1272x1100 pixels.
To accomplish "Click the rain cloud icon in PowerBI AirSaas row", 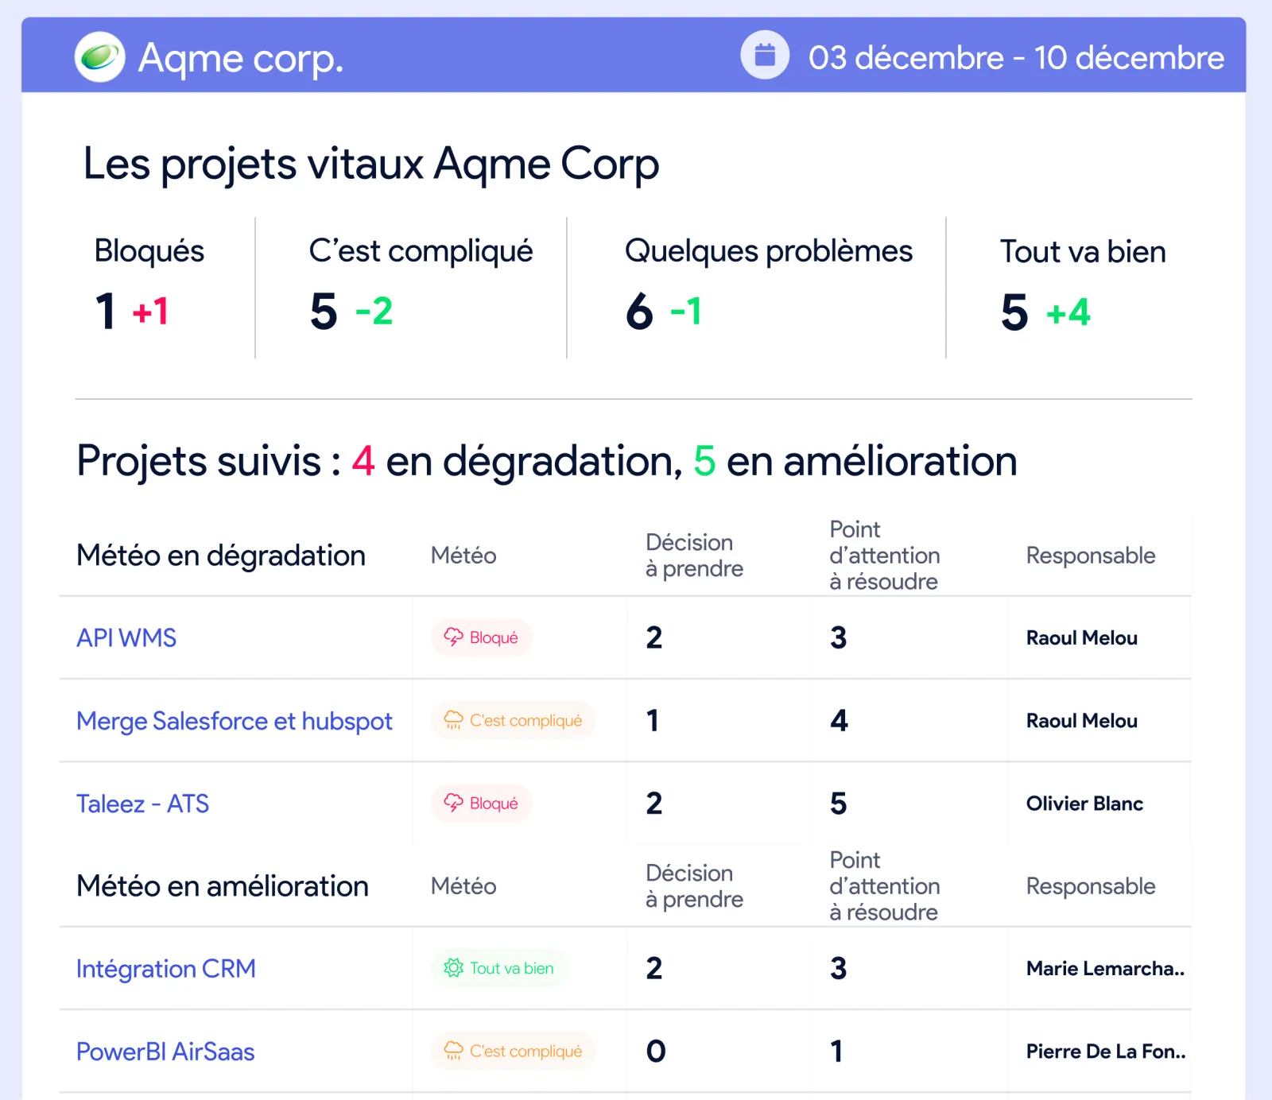I will point(453,1051).
